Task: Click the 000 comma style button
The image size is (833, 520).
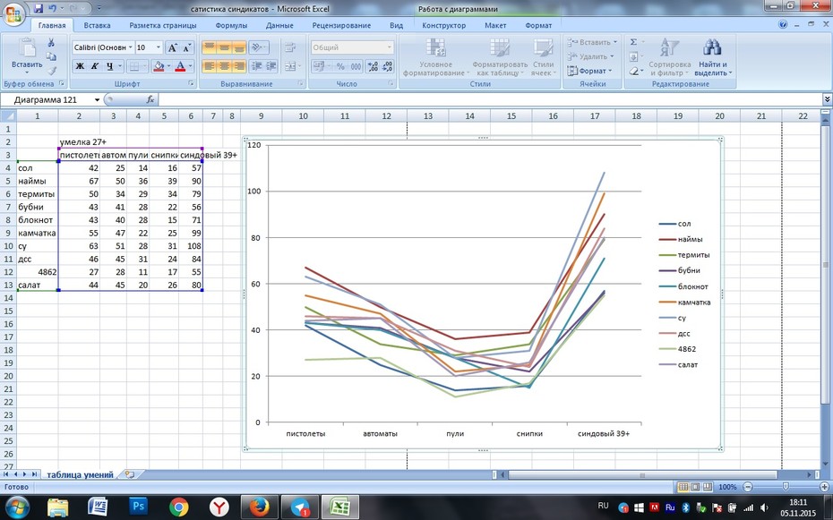Action: (356, 66)
